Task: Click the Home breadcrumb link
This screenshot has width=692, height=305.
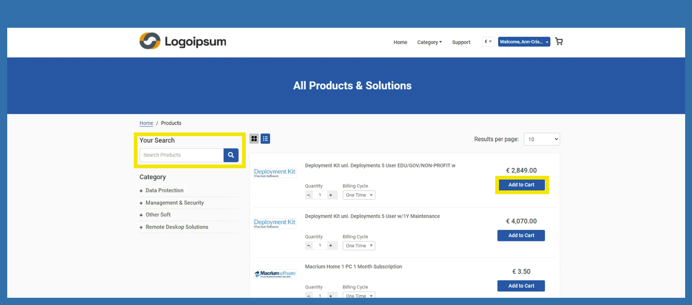Action: click(146, 123)
